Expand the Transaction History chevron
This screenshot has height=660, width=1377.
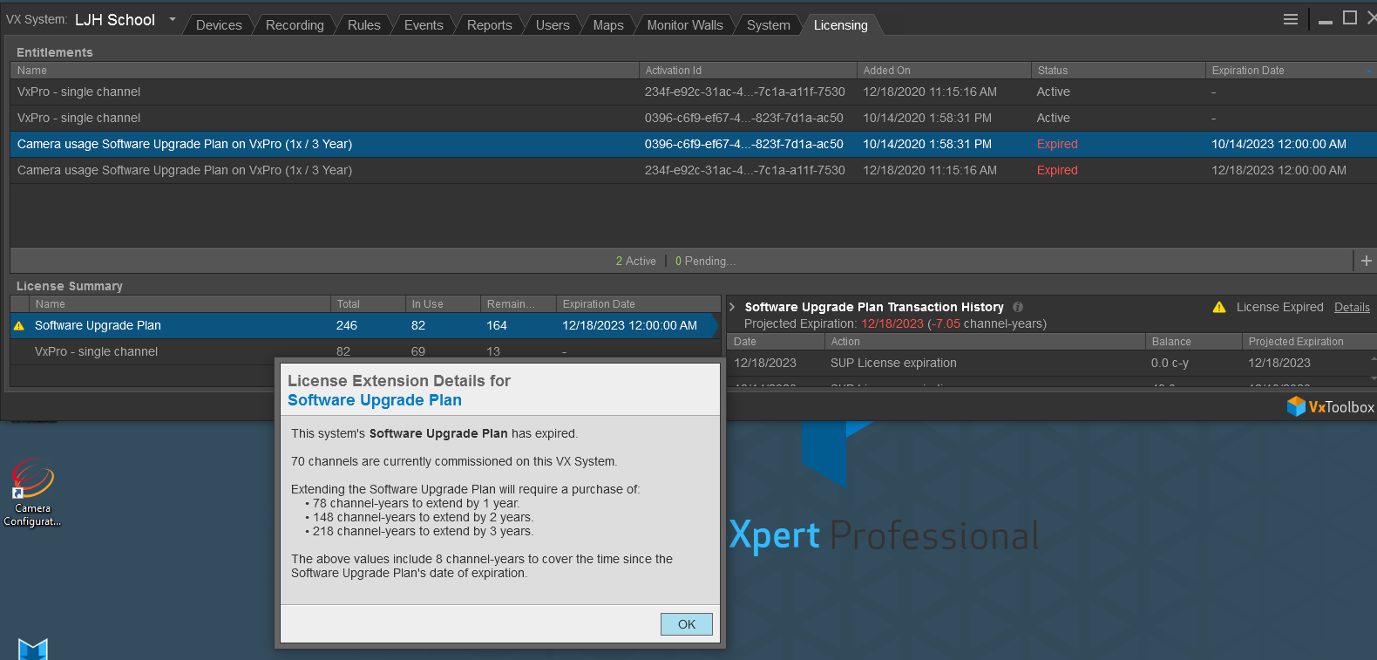pyautogui.click(x=733, y=307)
